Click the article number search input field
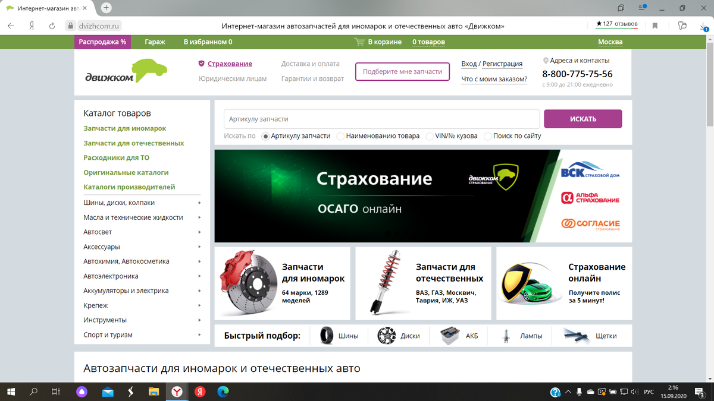Image resolution: width=714 pixels, height=401 pixels. point(381,119)
